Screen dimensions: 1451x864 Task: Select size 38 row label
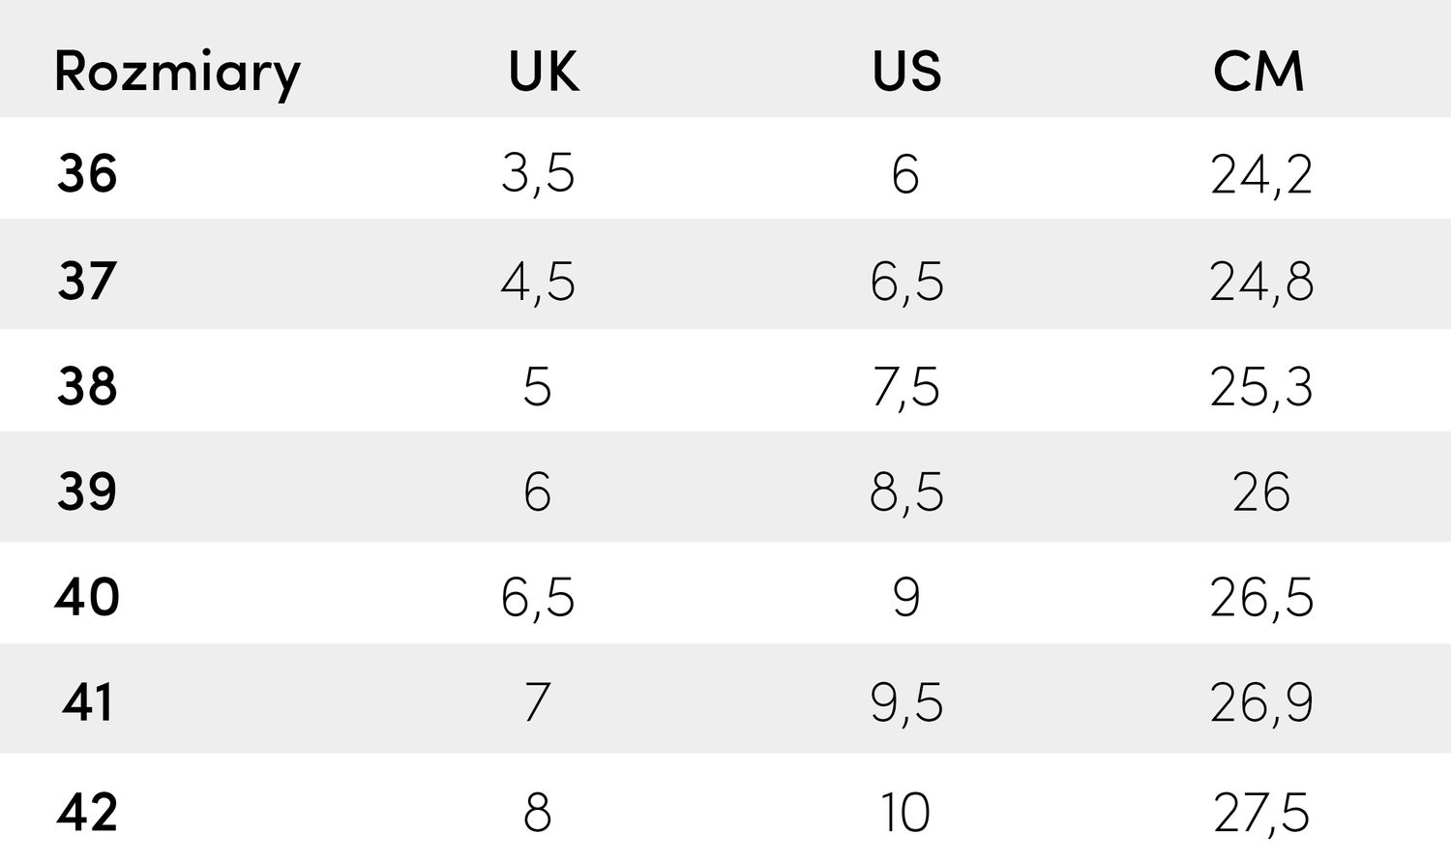point(87,386)
